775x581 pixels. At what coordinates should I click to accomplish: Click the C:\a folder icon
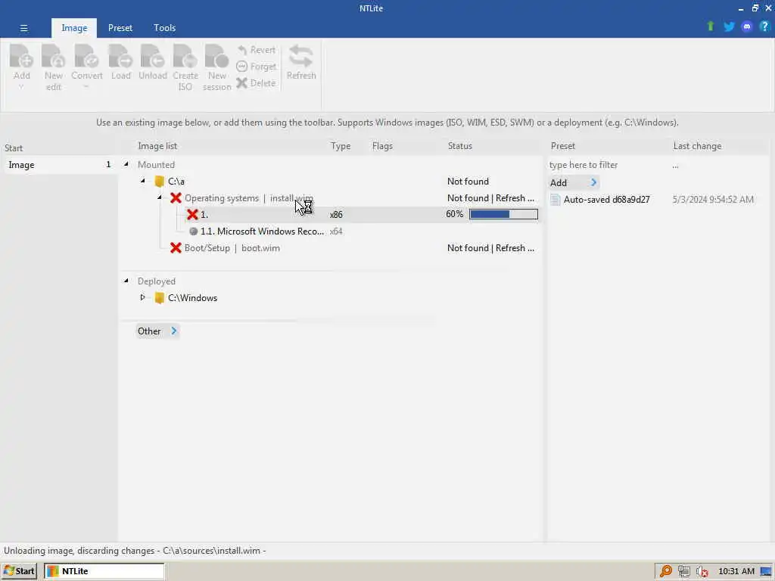[159, 182]
